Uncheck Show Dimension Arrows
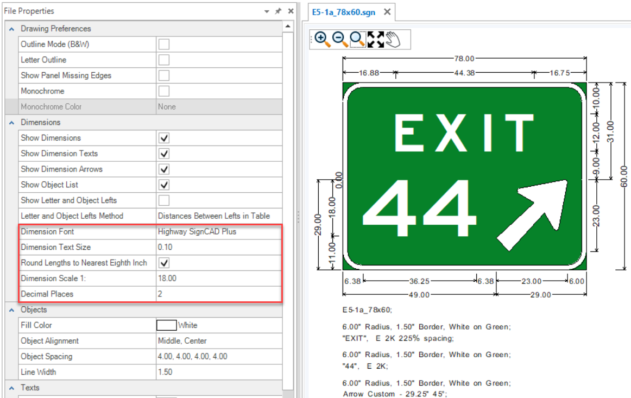This screenshot has height=398, width=631. [x=163, y=169]
